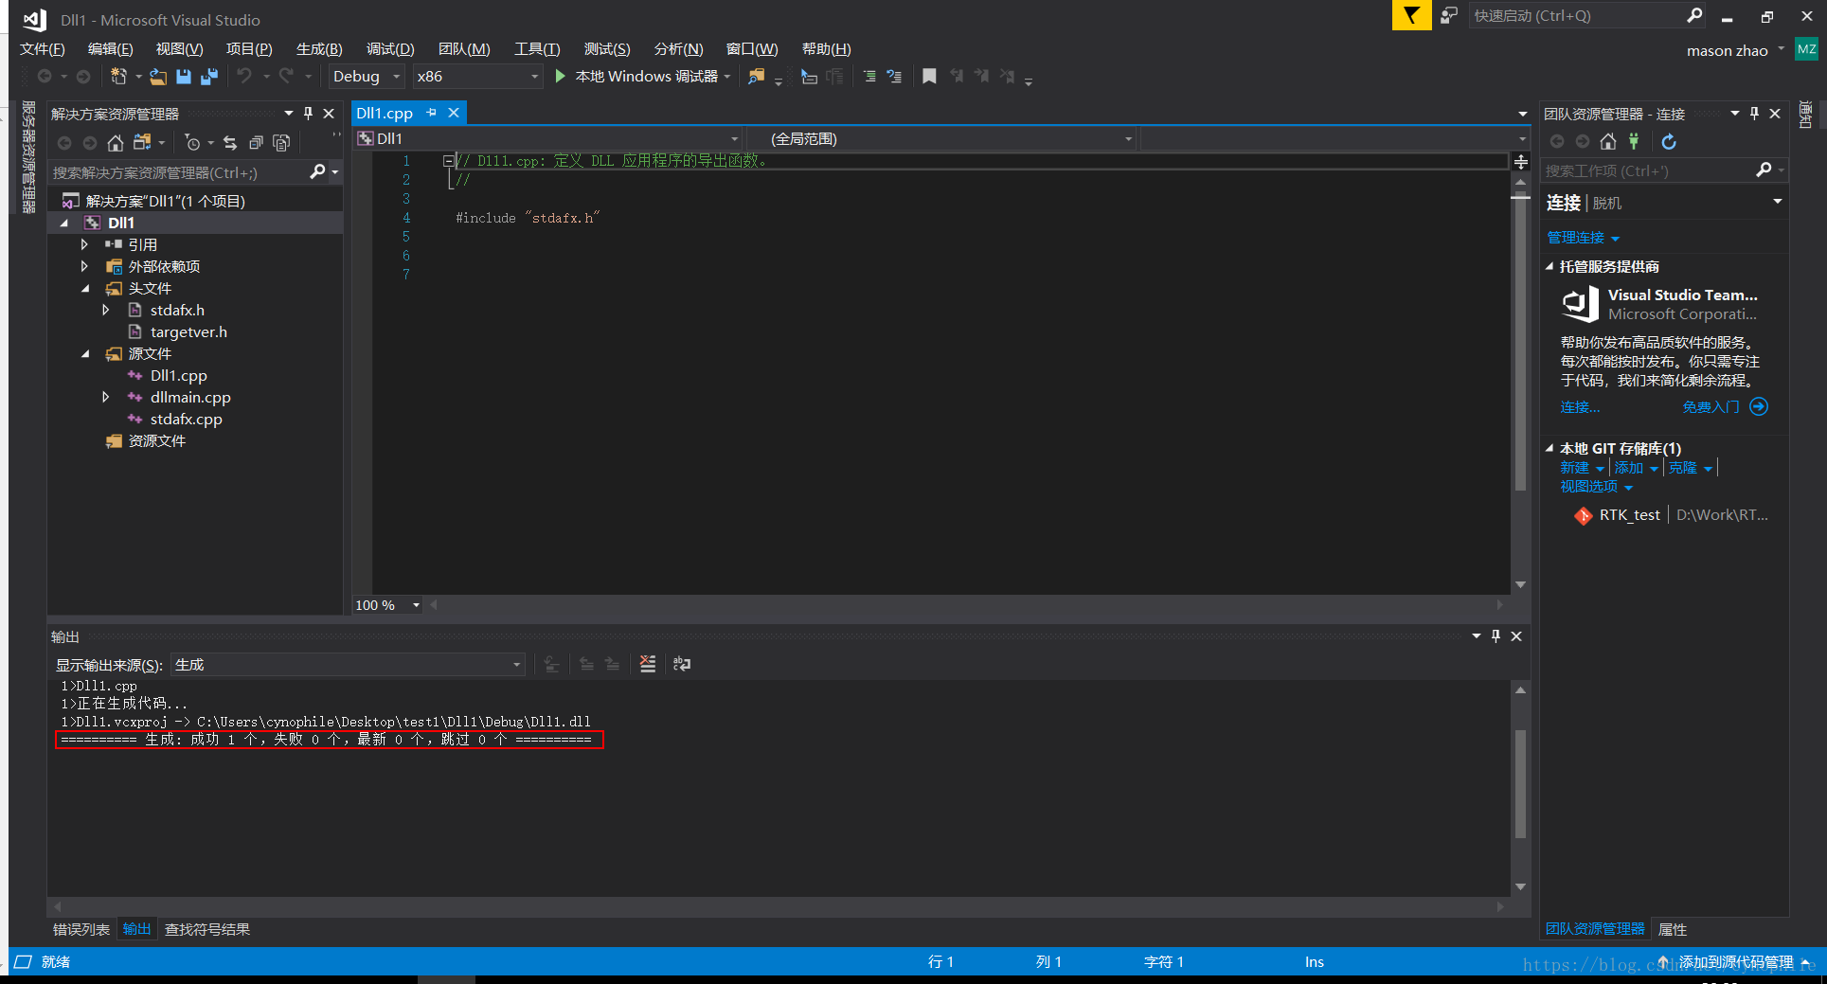Click Home icon in Team Explorer
Image resolution: width=1827 pixels, height=984 pixels.
pos(1608,141)
